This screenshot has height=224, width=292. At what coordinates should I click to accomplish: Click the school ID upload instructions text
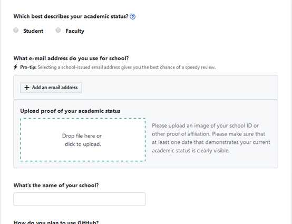pyautogui.click(x=211, y=138)
